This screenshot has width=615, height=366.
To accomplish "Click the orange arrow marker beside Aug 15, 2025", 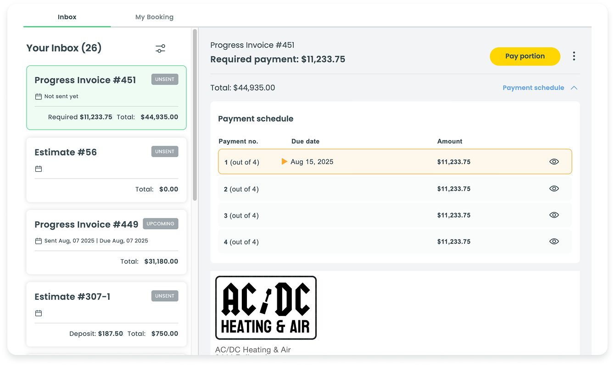I will (284, 162).
